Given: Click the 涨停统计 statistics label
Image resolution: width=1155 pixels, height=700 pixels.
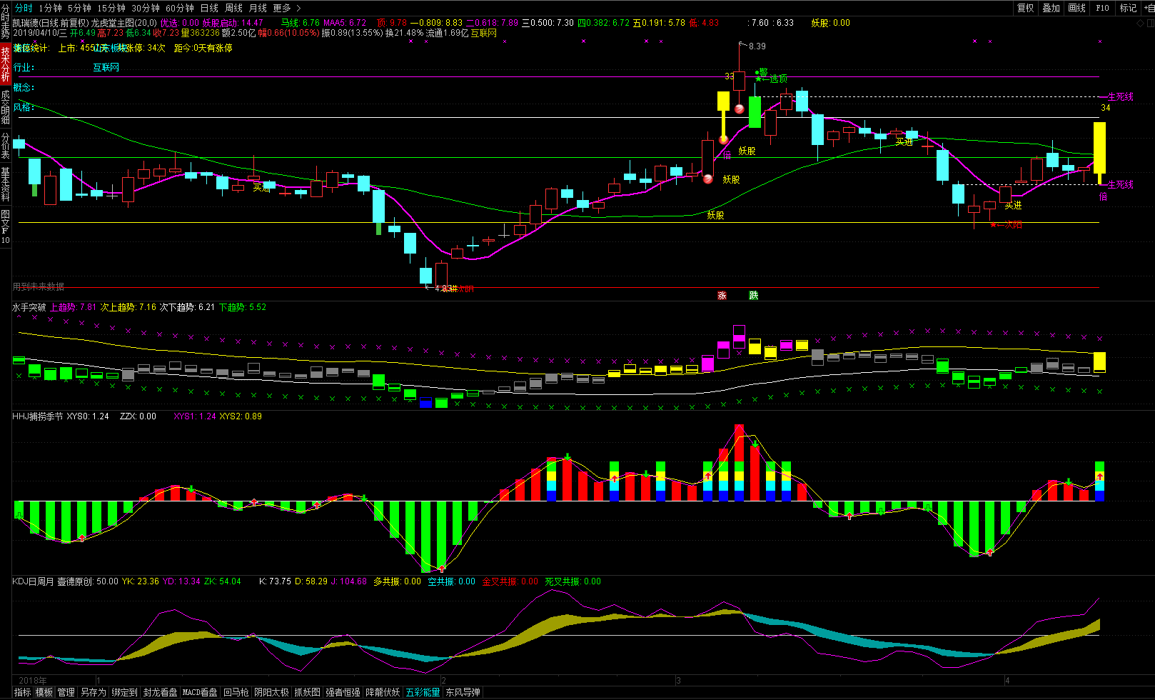Looking at the screenshot, I should point(31,48).
